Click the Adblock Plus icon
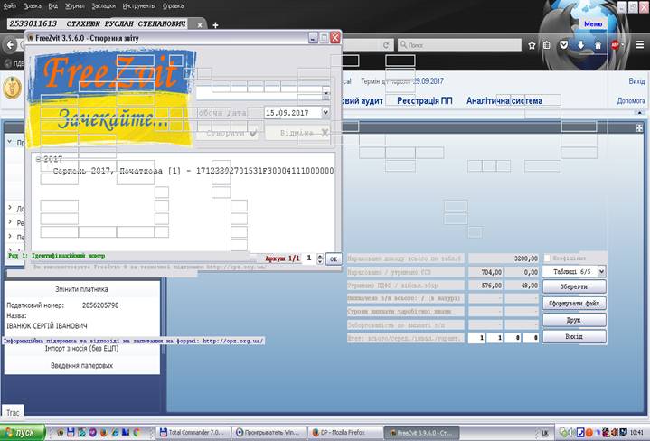The image size is (650, 441). pos(615,44)
